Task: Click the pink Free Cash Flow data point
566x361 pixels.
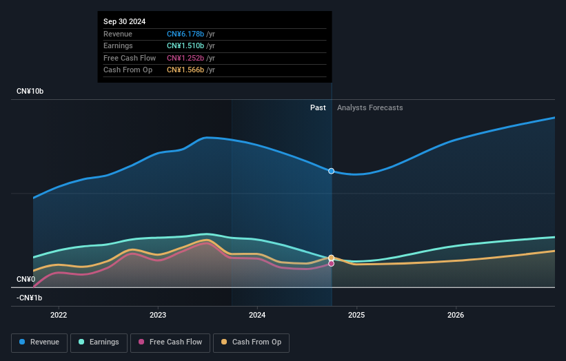Action: tap(331, 264)
